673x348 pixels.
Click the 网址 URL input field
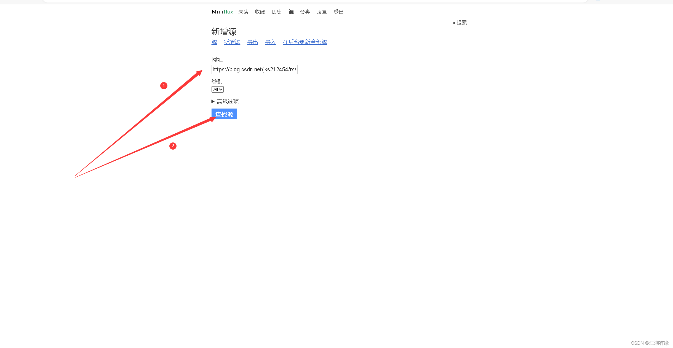[254, 69]
